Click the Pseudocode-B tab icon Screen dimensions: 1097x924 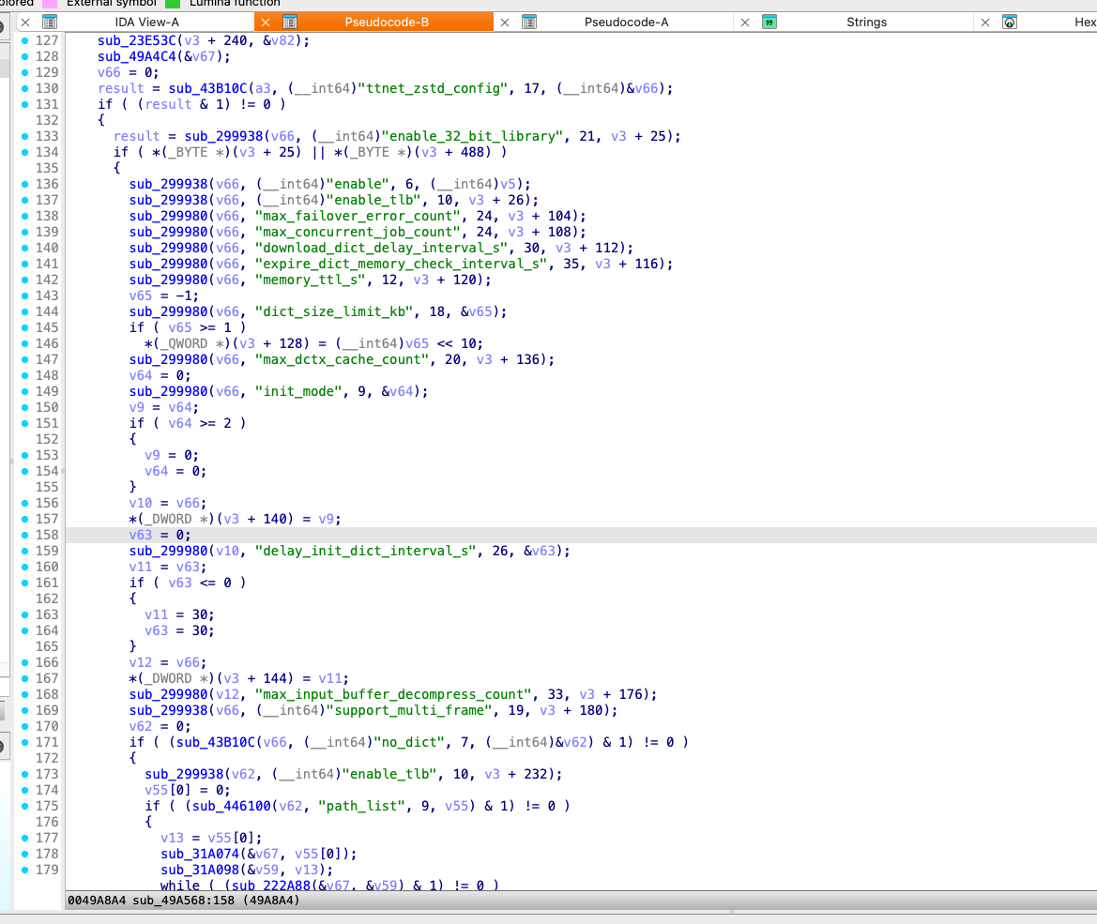coord(290,22)
